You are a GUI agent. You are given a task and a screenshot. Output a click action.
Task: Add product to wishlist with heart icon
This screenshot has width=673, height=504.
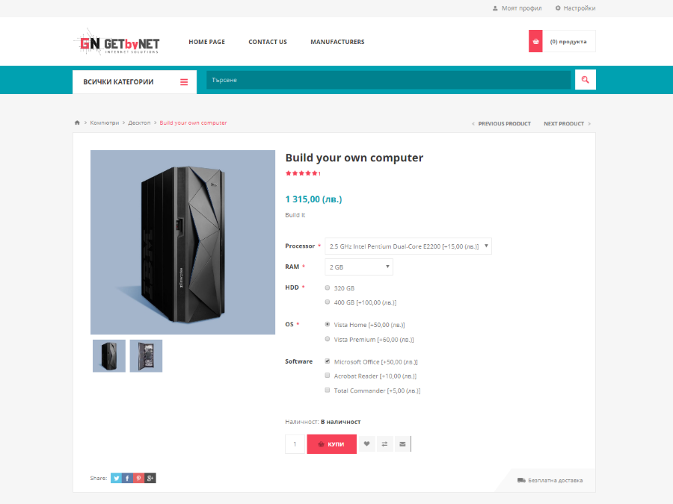366,444
